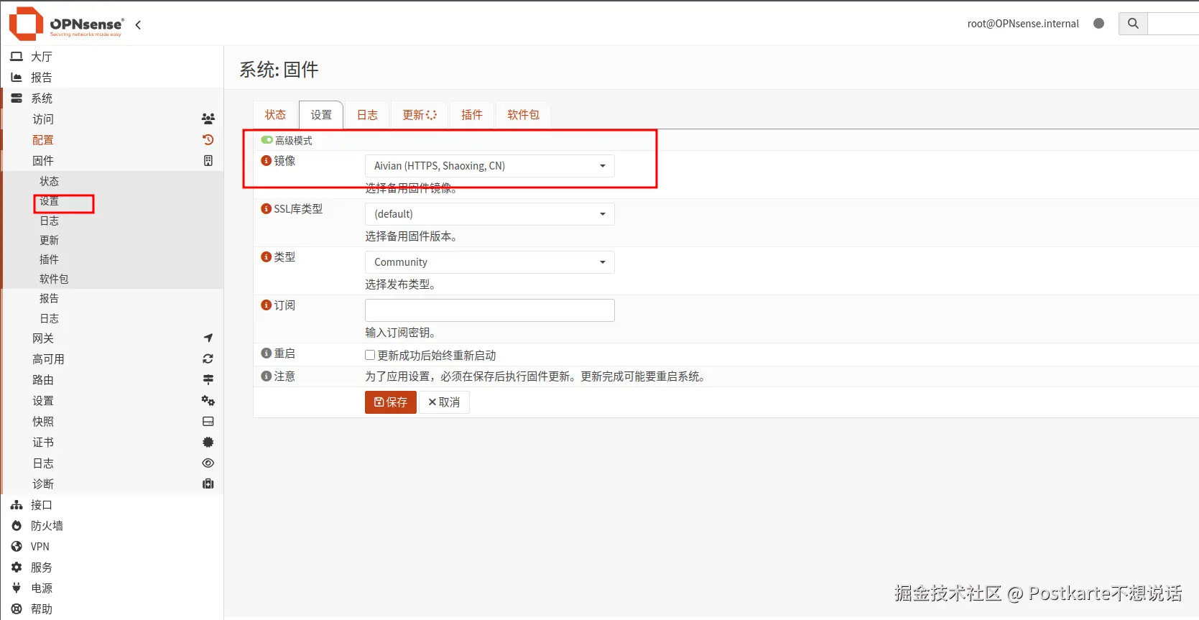Viewport: 1199px width, 620px height.
Task: Click the building icon in 固件 row
Action: tap(208, 160)
